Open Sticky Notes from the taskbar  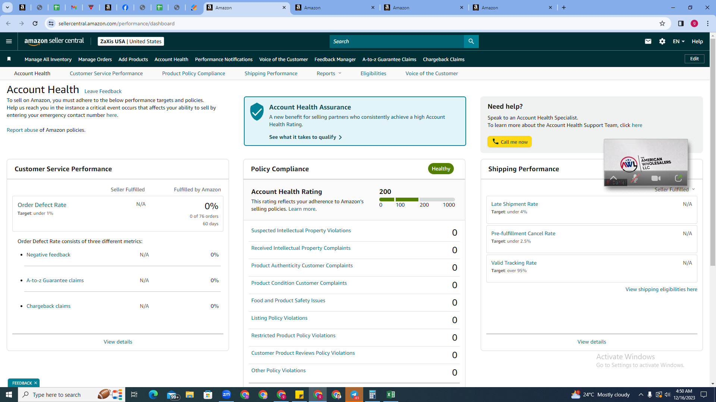click(299, 395)
